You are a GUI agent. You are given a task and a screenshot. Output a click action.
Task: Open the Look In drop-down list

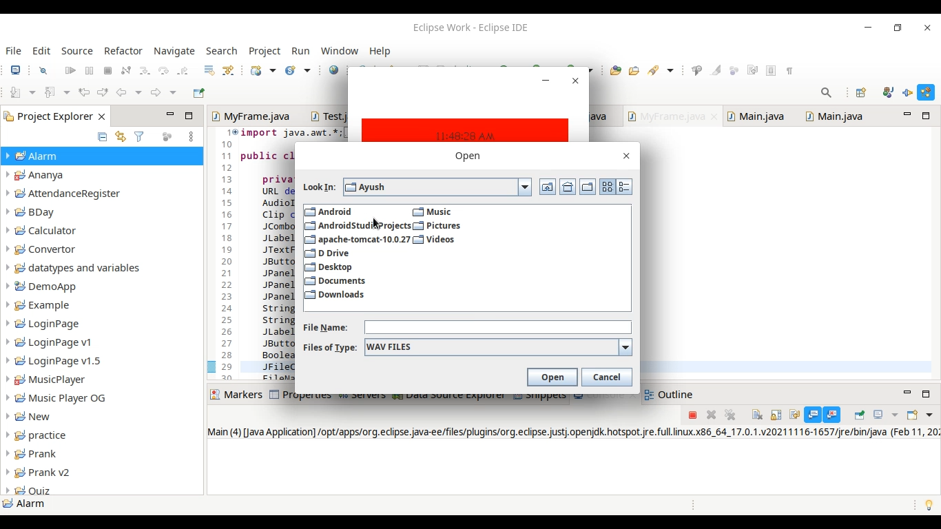(525, 187)
